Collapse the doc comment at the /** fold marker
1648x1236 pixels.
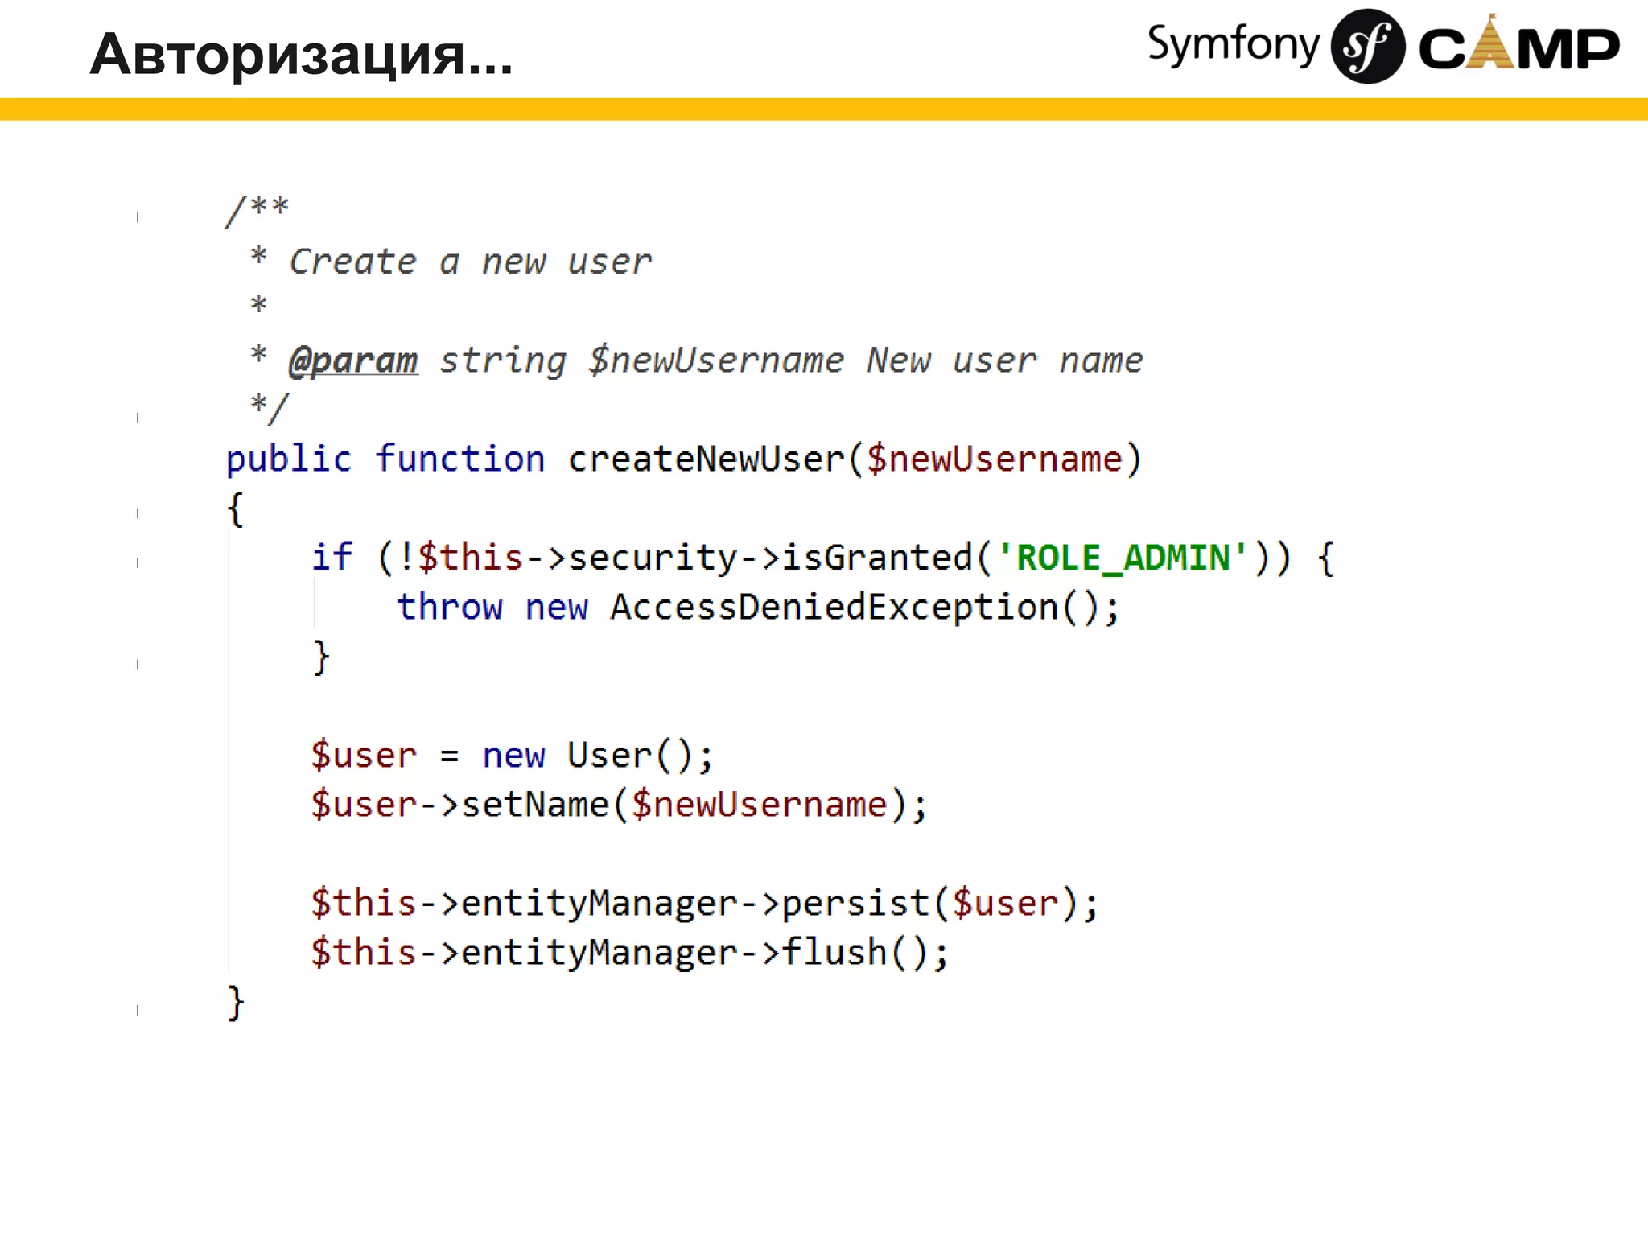pos(138,217)
